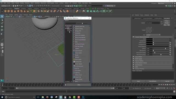The width and height of the screenshot is (176, 99).
Task: Switch to single perspective view layout
Action: [2, 45]
